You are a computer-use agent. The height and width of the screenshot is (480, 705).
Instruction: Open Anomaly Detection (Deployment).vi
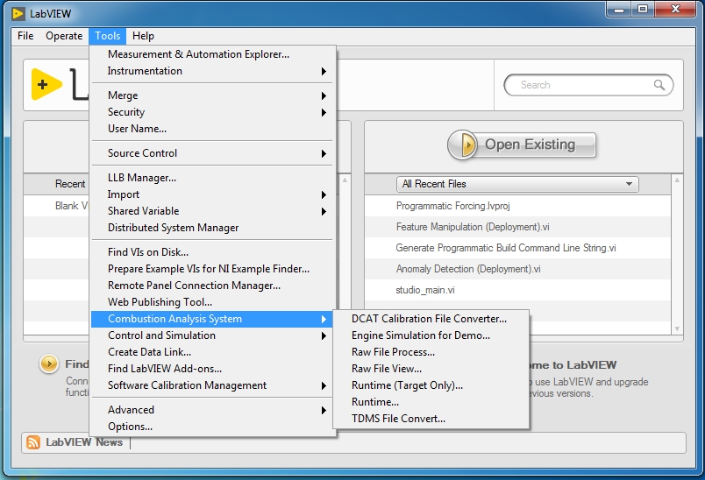tap(517, 269)
